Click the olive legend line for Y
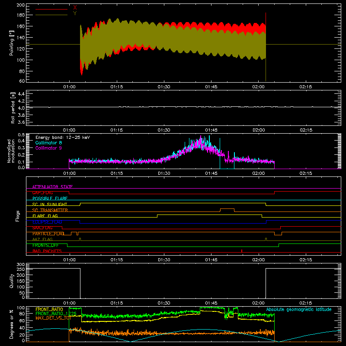Image resolution: width=346 pixels, height=346 pixels. pyautogui.click(x=51, y=15)
